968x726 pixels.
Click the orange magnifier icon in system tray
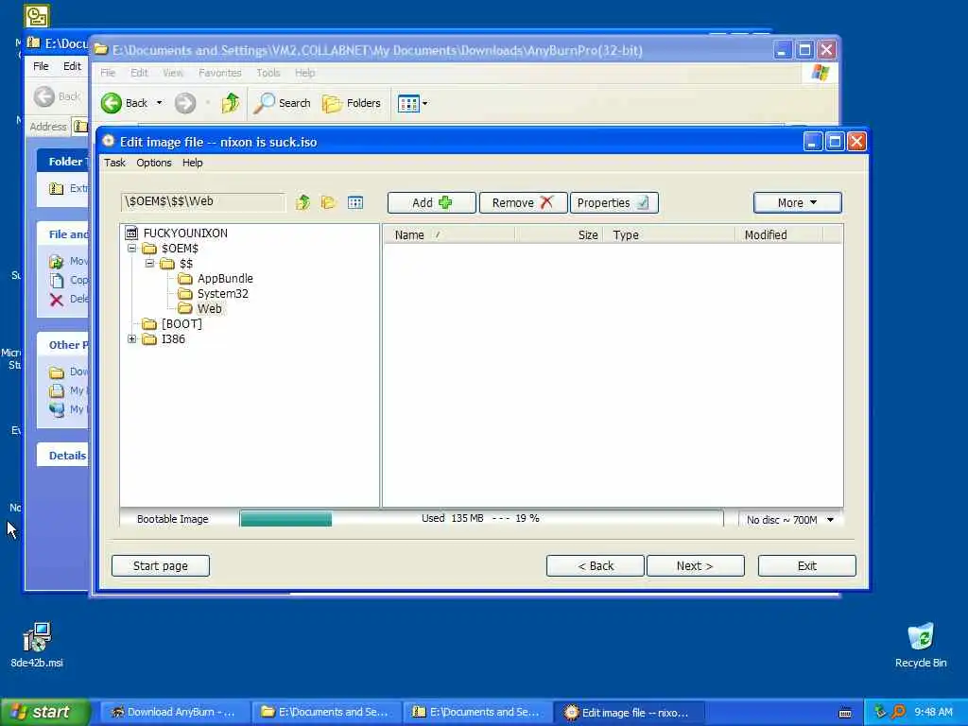click(898, 712)
